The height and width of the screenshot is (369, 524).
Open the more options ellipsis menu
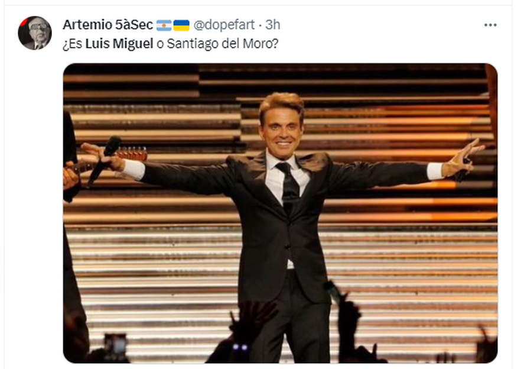[x=490, y=25]
